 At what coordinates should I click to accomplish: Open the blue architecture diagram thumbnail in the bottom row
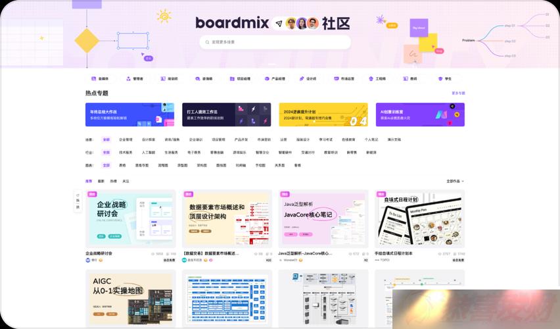point(227,299)
